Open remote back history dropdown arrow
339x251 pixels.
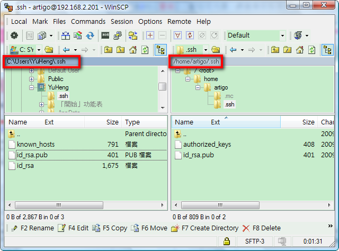[x=243, y=50]
